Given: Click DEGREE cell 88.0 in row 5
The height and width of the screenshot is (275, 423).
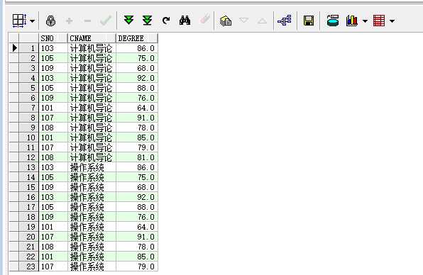Looking at the screenshot, I should (x=137, y=88).
